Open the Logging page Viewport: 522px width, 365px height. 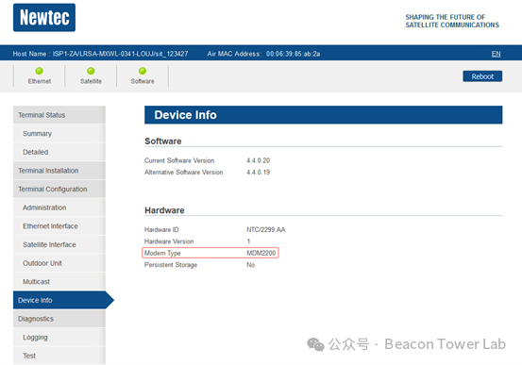click(x=59, y=338)
